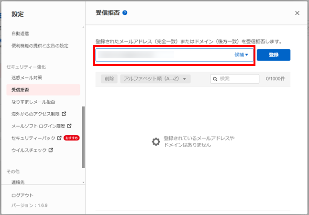Screen dimensions: 309x215
Task: Select 迷惑メール対策 in the sidebar
Action: [27, 77]
